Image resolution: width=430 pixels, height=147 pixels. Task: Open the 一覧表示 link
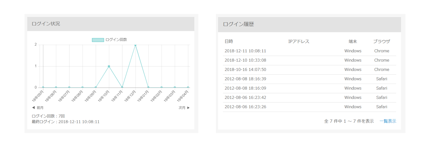point(388,121)
